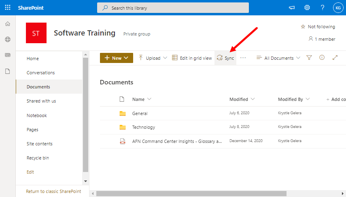Screen dimensions: 346x197
Task: Open the more options ellipsis in toolbar
Action: point(243,58)
